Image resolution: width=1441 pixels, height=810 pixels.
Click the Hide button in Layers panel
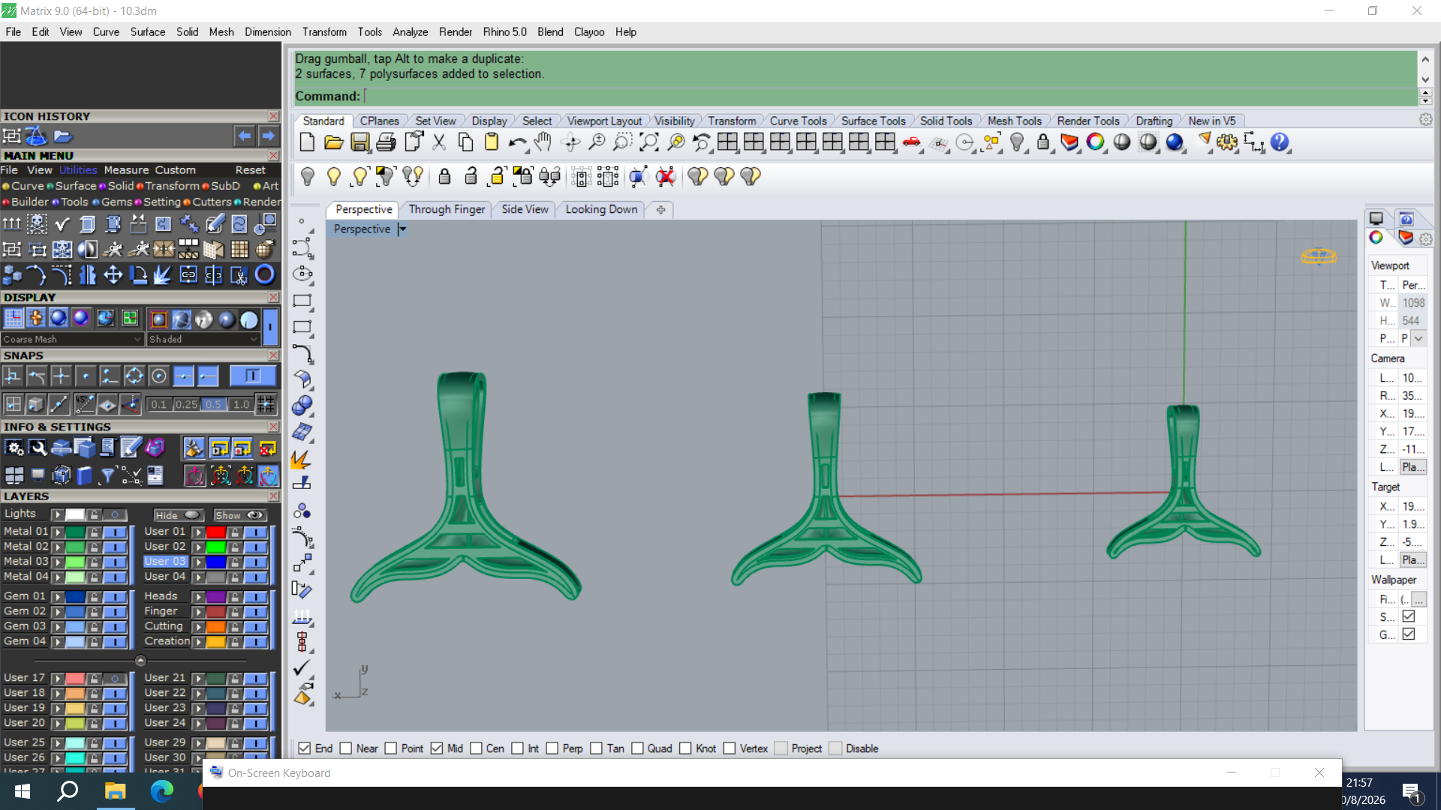[179, 515]
